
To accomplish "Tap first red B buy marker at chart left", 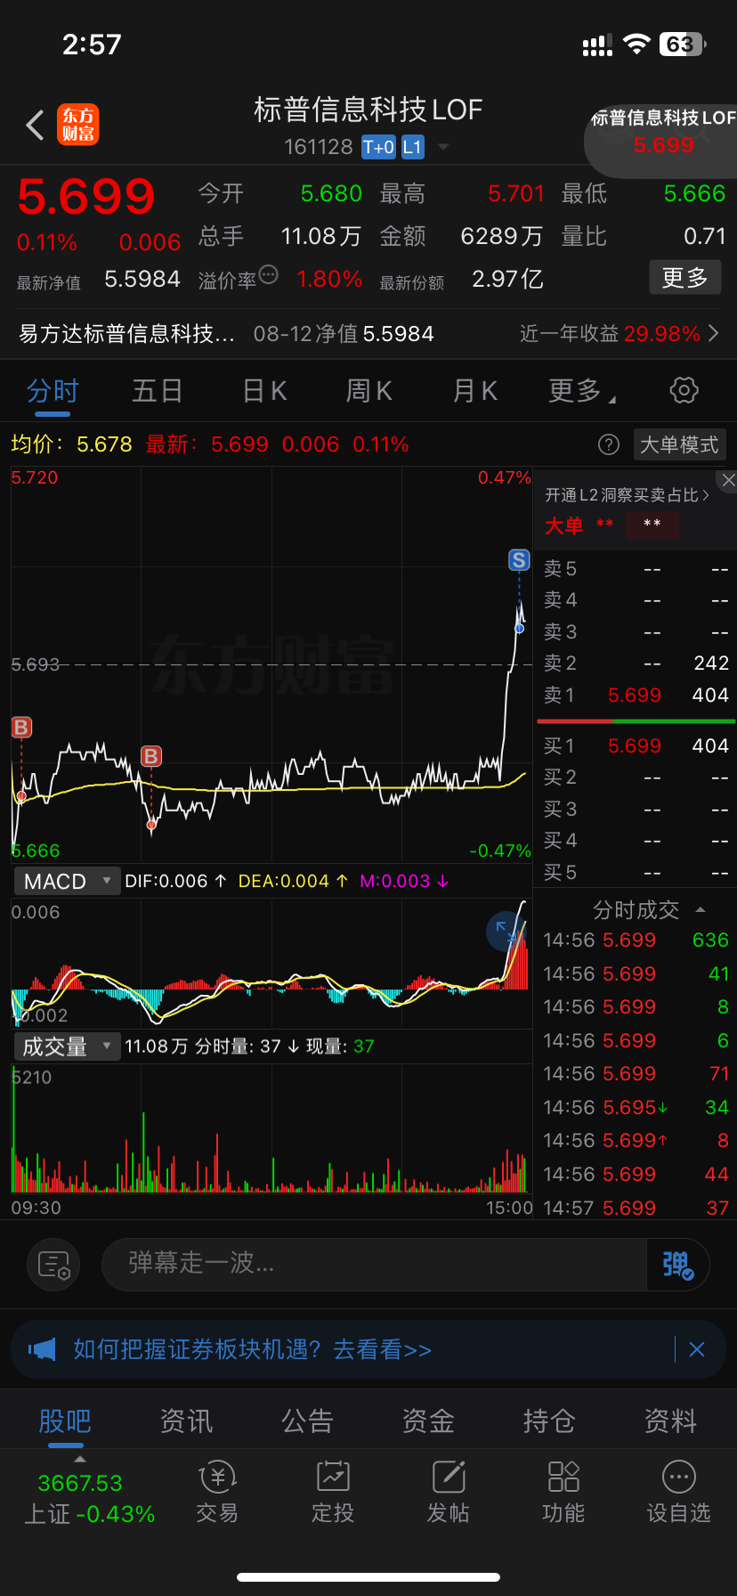I will coord(21,728).
